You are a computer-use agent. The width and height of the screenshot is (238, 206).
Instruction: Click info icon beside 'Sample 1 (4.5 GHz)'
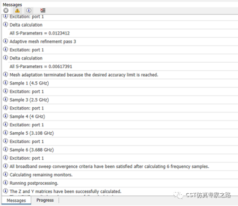click(5, 83)
